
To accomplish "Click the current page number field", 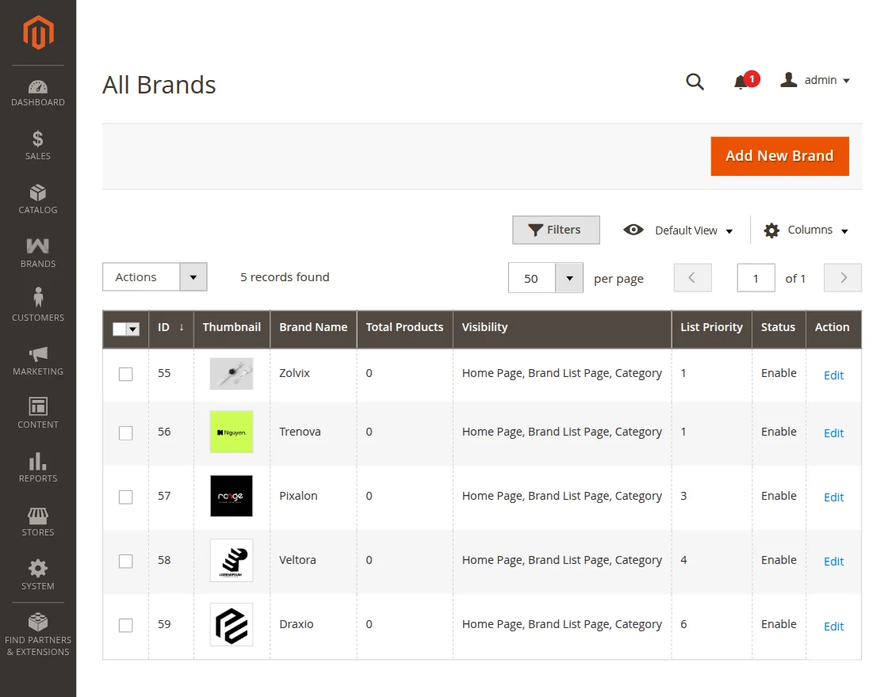I will click(x=756, y=278).
